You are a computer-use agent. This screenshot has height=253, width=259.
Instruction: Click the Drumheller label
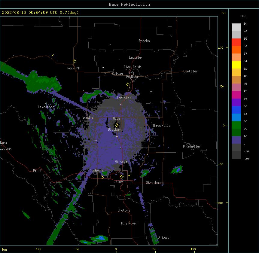(x=192, y=146)
